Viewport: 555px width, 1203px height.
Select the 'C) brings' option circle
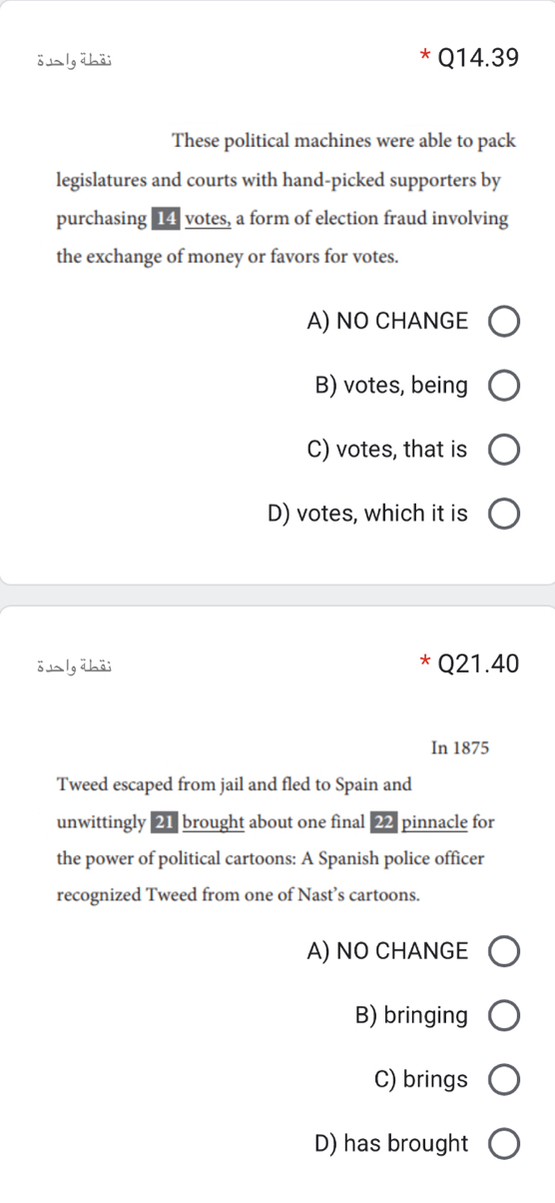(x=503, y=1080)
